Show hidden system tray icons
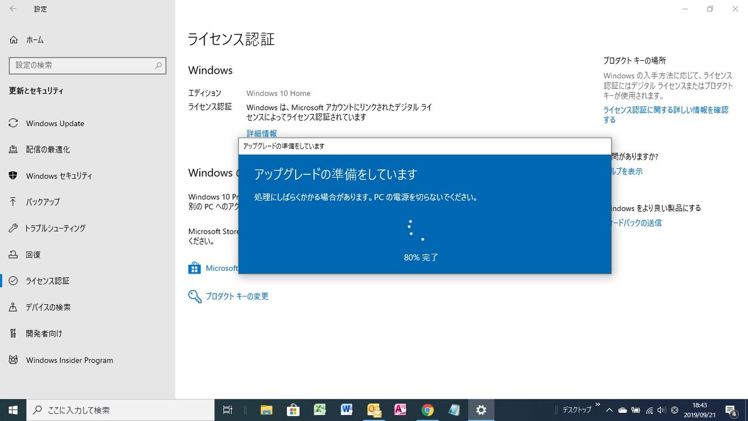This screenshot has height=421, width=748. pos(610,410)
